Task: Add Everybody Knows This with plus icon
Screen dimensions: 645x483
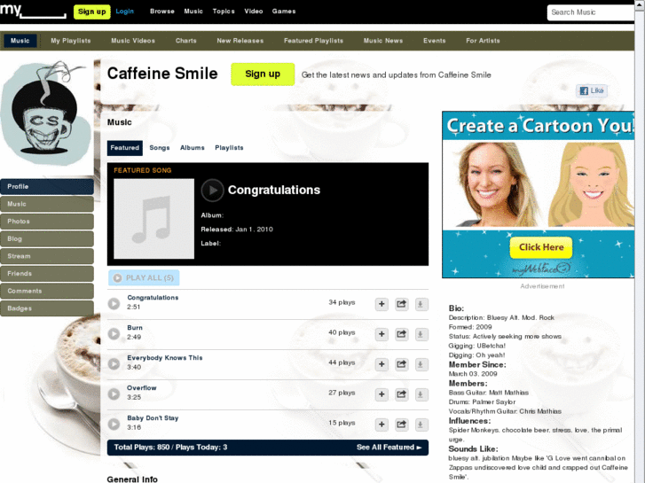Action: coord(381,364)
